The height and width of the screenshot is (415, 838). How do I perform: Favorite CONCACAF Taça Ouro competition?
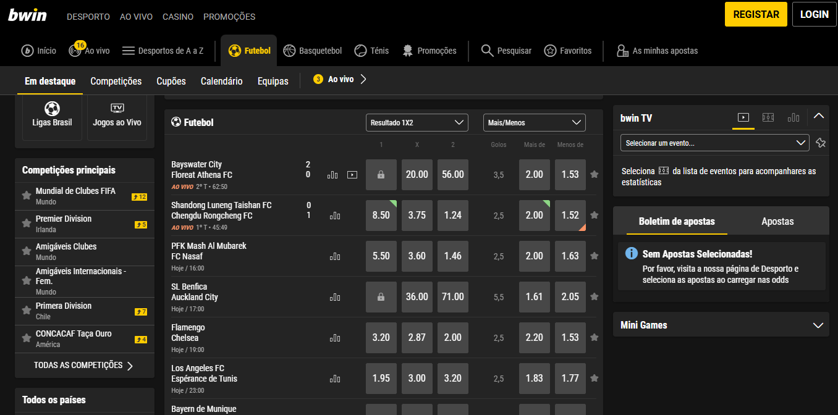pos(27,338)
